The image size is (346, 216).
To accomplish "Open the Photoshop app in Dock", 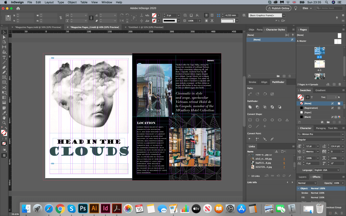I will [82, 208].
